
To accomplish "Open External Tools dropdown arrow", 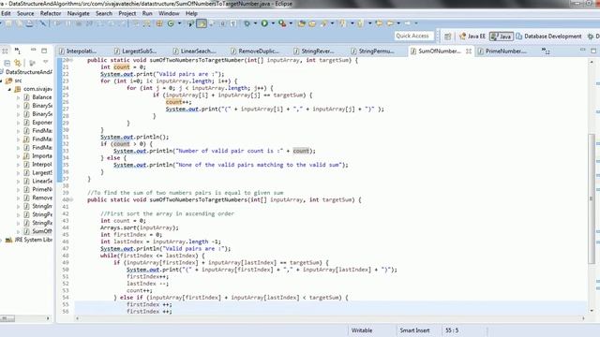I will tap(291, 23).
